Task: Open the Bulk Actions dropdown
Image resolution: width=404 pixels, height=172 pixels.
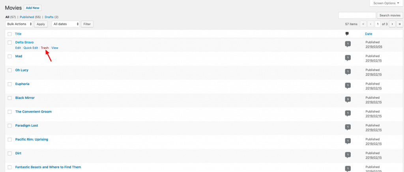Action: (x=19, y=24)
